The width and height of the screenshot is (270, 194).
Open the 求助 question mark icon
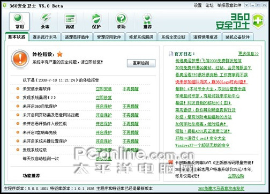121,21
